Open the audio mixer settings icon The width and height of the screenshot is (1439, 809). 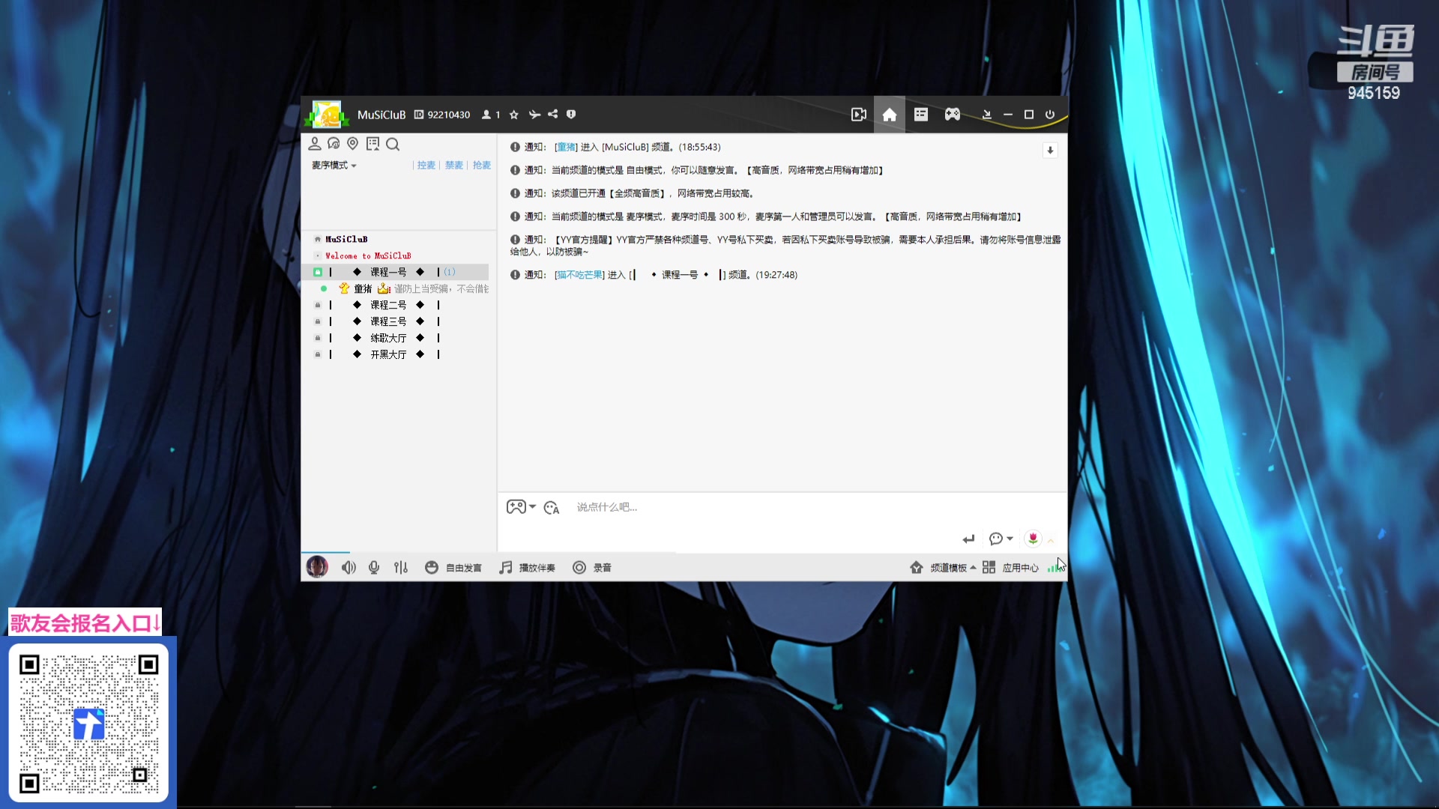(401, 568)
